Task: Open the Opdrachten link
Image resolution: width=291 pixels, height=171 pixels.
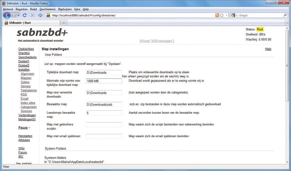Action: click(x=26, y=49)
